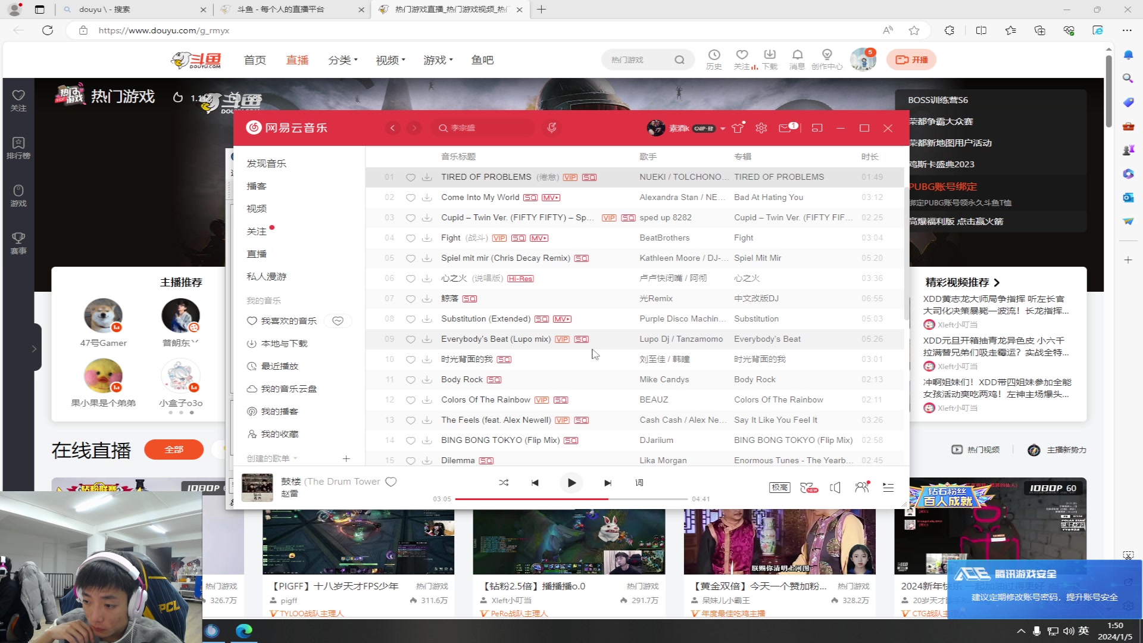
Task: Switch to the 斗鱼 browser tab
Action: 293,10
